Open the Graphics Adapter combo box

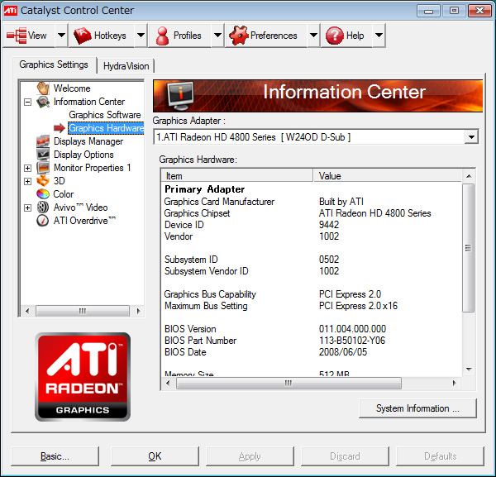(316, 137)
